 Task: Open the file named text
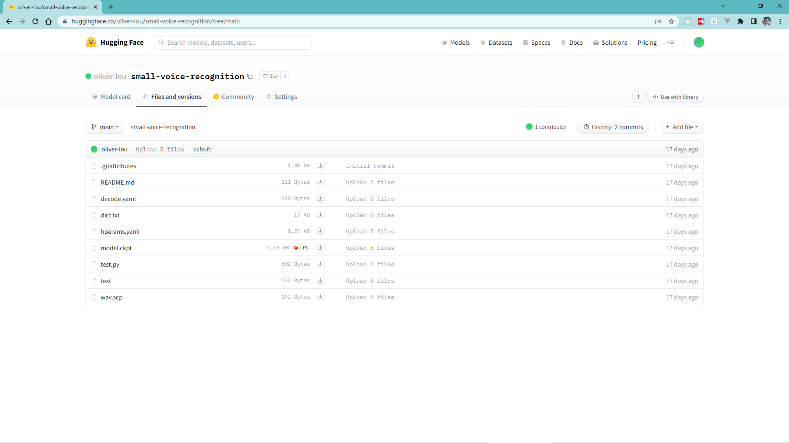(106, 281)
